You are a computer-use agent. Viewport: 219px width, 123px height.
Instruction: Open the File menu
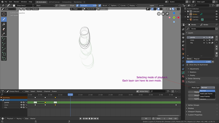(6, 2)
